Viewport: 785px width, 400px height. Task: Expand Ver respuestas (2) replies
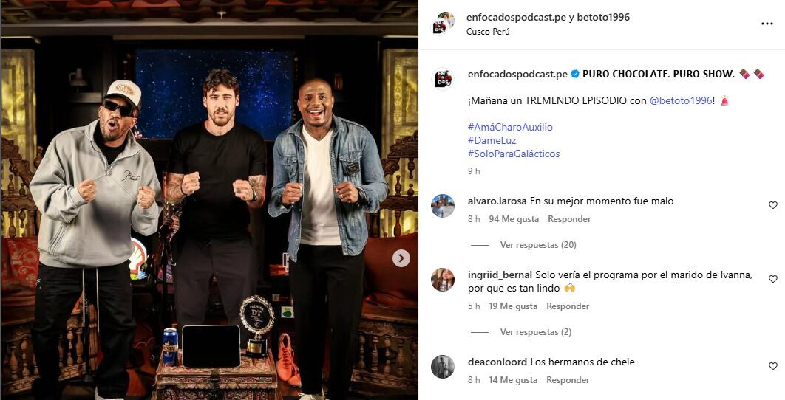pyautogui.click(x=536, y=332)
